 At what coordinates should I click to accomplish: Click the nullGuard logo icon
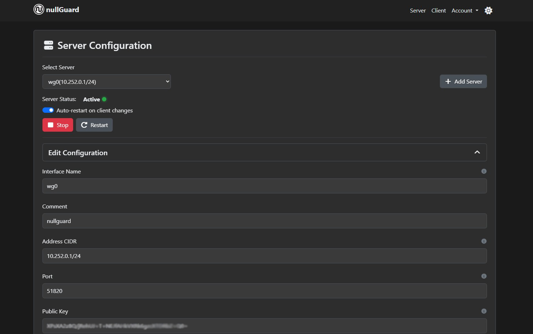39,9
